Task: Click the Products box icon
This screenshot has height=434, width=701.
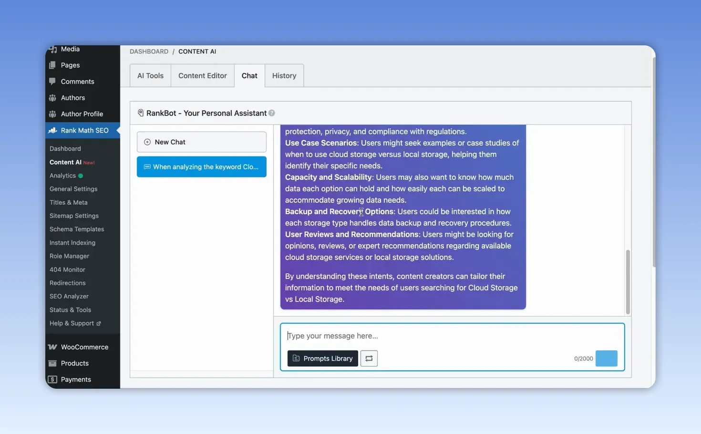Action: [52, 363]
